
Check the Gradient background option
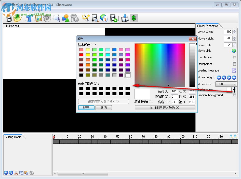234,95
